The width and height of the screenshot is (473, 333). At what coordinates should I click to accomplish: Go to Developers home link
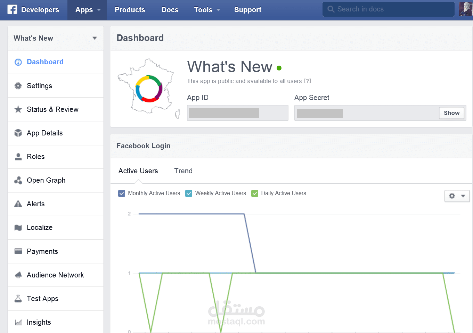tap(40, 10)
